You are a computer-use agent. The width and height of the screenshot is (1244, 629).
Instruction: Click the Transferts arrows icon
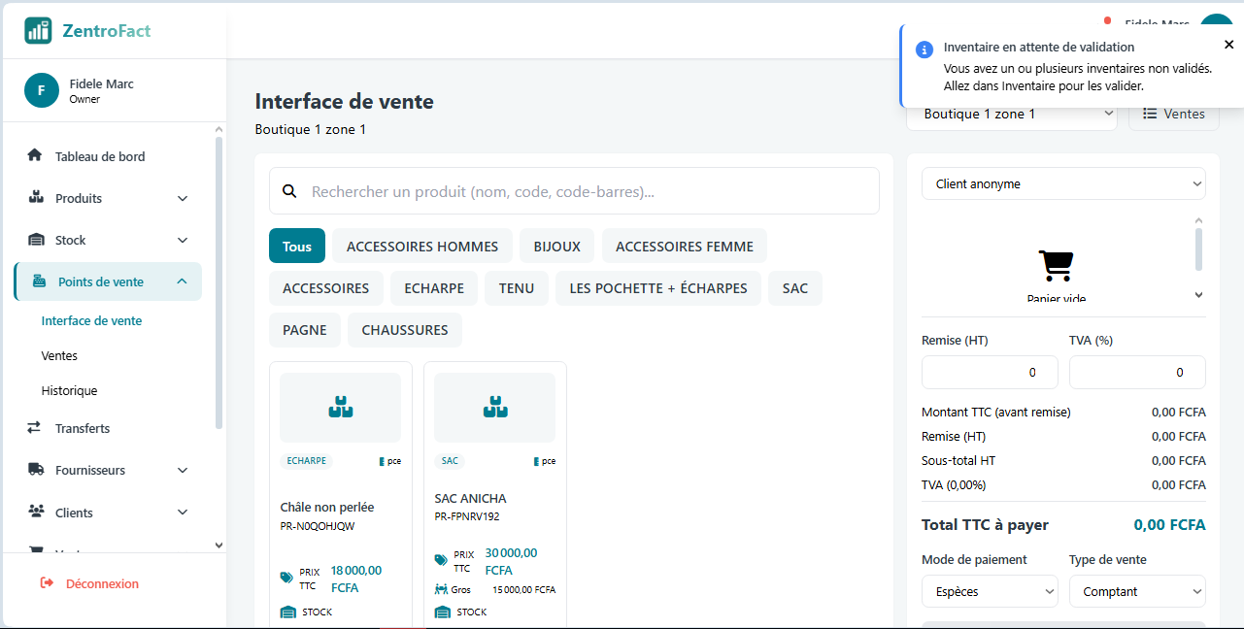pyautogui.click(x=36, y=428)
